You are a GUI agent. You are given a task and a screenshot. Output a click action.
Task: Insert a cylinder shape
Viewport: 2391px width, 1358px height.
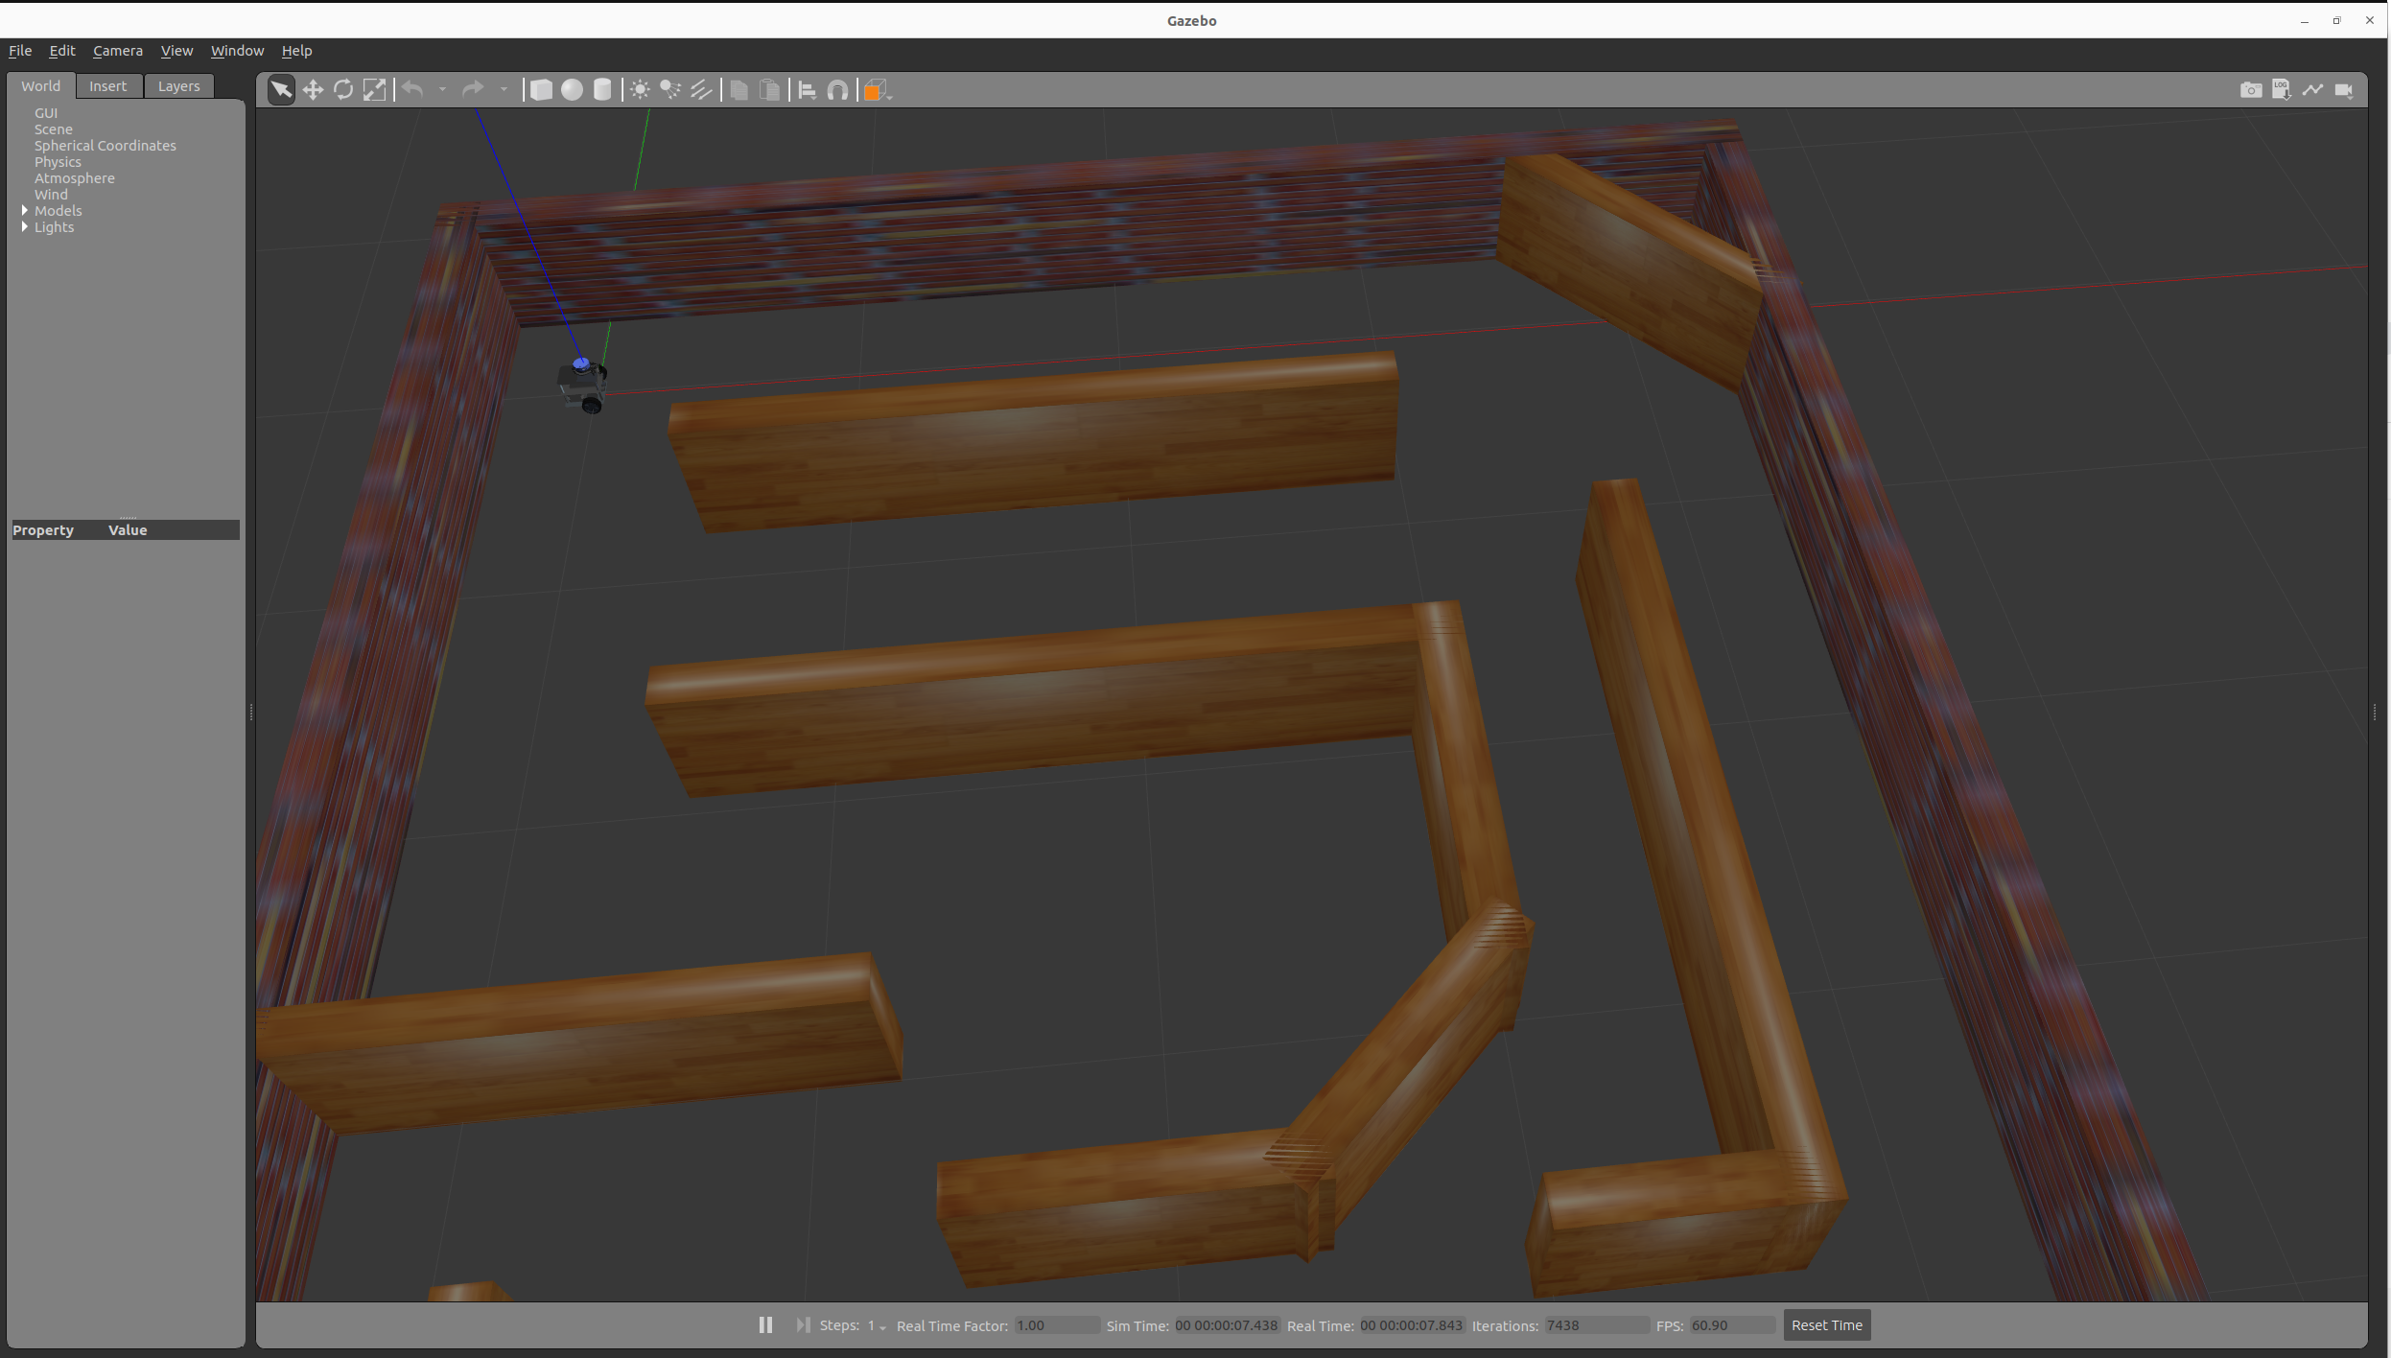tap(602, 90)
